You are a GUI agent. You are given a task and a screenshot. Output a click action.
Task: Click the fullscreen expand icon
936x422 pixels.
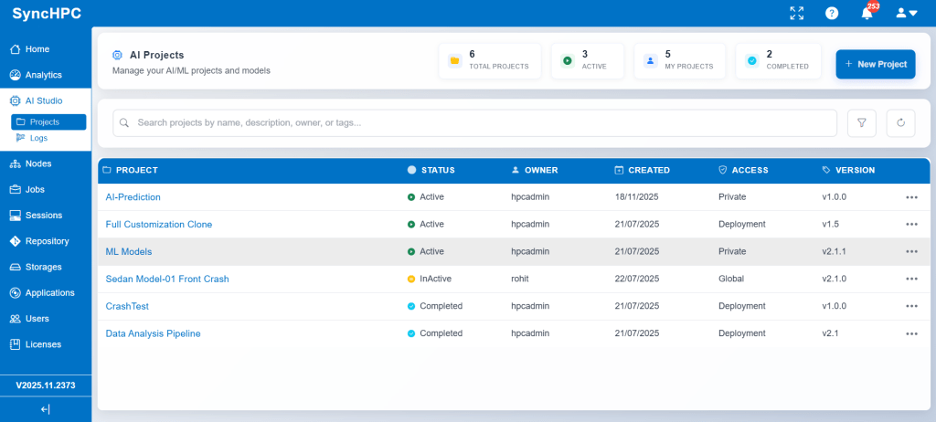(797, 13)
